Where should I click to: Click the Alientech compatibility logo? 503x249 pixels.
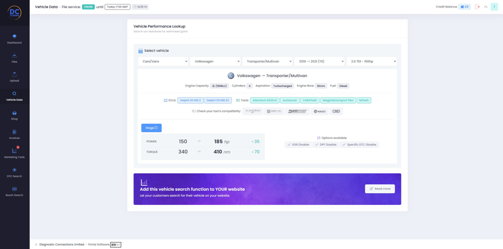click(253, 111)
